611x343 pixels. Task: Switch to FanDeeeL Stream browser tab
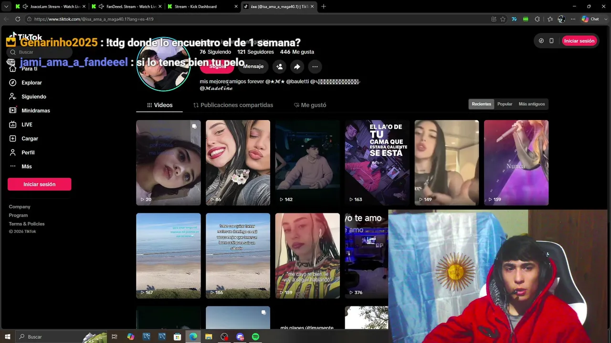click(126, 7)
